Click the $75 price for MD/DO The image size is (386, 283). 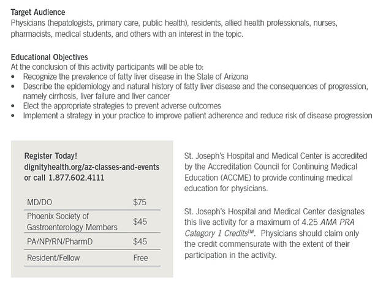click(140, 202)
